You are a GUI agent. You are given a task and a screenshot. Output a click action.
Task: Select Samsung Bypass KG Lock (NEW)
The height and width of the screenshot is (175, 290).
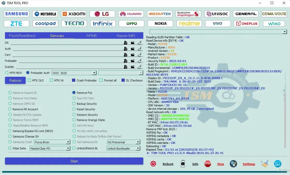10,131
